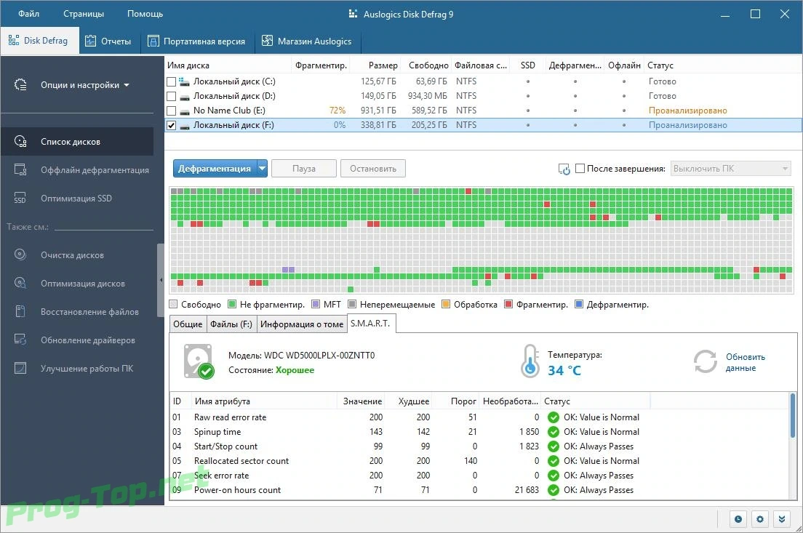This screenshot has height=533, width=803.
Task: Check the Локальный диск (D:) checkbox
Action: click(x=172, y=96)
